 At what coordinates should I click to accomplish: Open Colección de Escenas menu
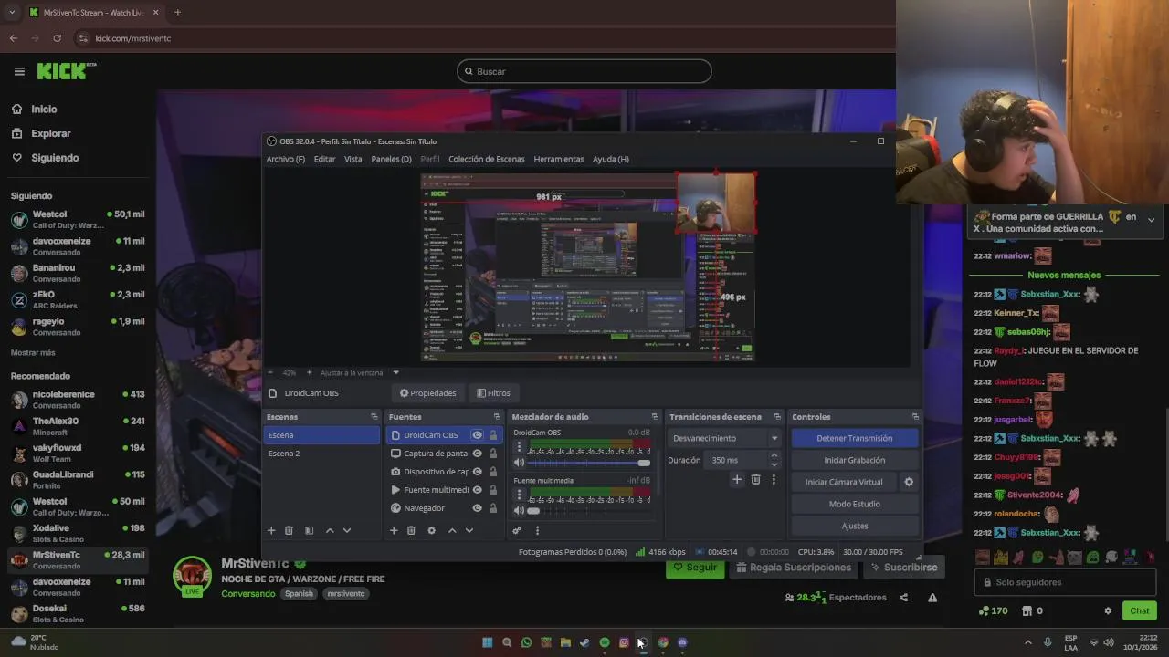point(487,159)
